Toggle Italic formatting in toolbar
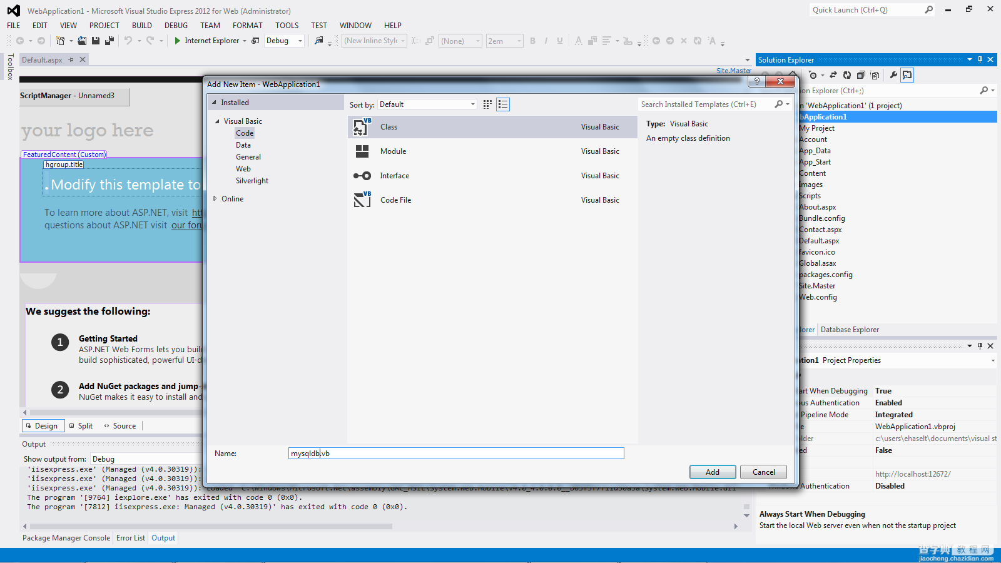This screenshot has width=1001, height=563. pyautogui.click(x=546, y=41)
